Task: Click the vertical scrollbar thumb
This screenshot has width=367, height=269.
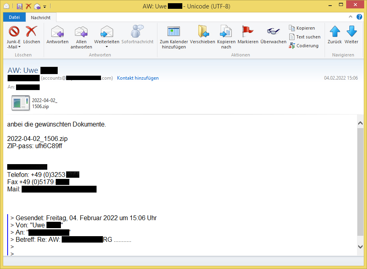Action: point(361,182)
